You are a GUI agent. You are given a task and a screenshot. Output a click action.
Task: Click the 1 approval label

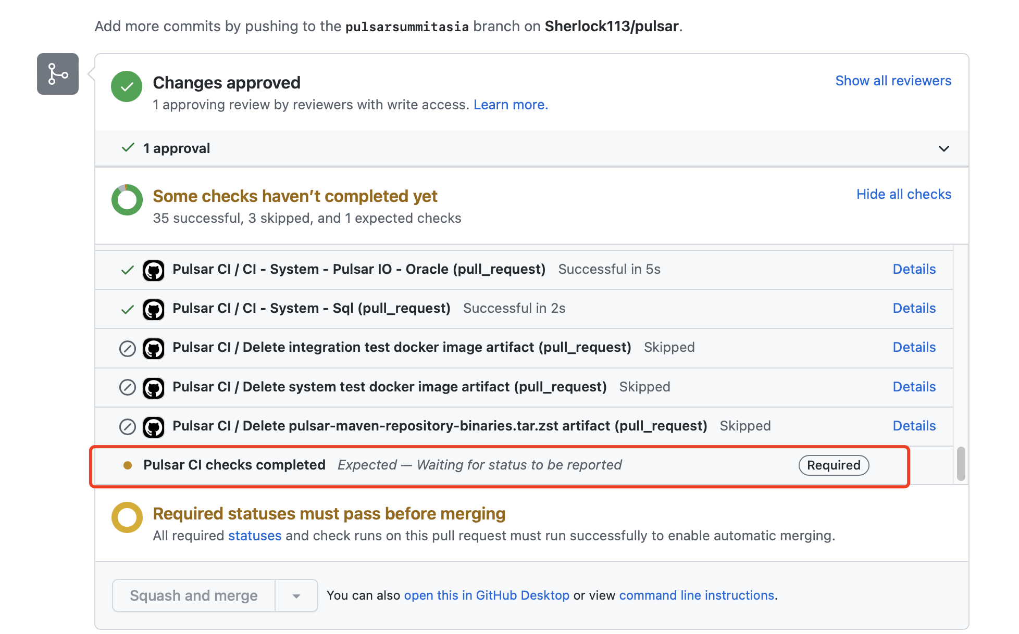click(x=177, y=148)
